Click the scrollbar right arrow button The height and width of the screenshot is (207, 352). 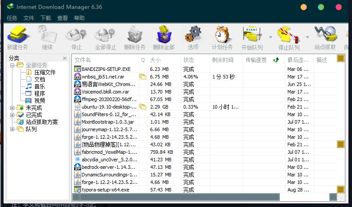click(x=333, y=197)
